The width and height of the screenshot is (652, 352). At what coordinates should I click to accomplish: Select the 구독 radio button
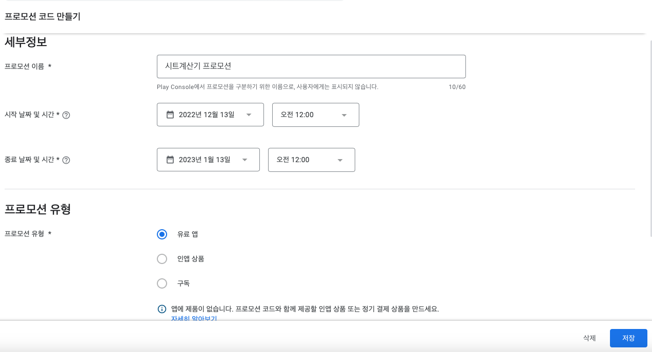[162, 283]
